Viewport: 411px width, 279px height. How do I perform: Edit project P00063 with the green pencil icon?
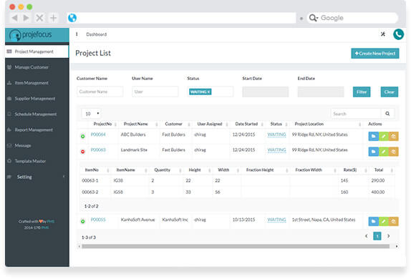(x=384, y=152)
